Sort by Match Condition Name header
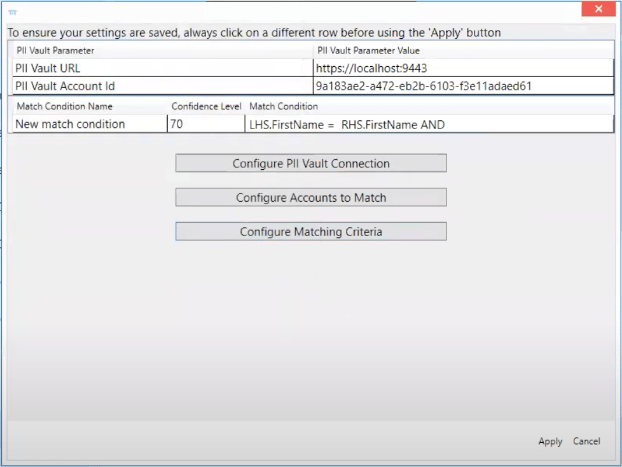Viewport: 622px width, 467px height. click(x=90, y=106)
